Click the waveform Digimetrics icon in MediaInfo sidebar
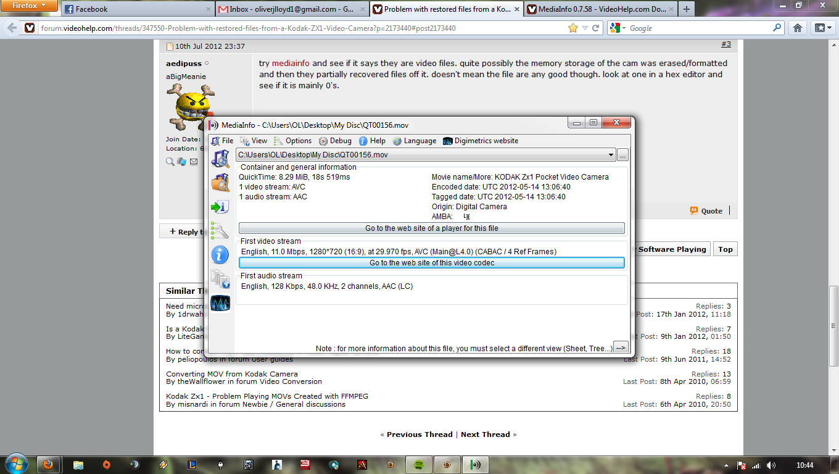The width and height of the screenshot is (839, 474). pos(220,303)
